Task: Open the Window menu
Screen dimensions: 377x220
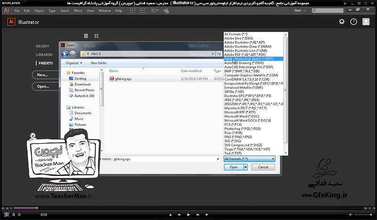Action: (x=105, y=10)
